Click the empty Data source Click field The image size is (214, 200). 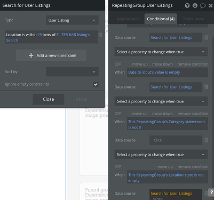point(176,140)
